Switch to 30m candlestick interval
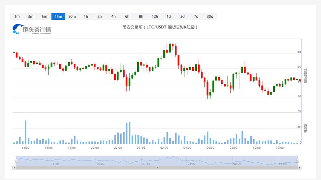The image size is (321, 180). pos(72,16)
